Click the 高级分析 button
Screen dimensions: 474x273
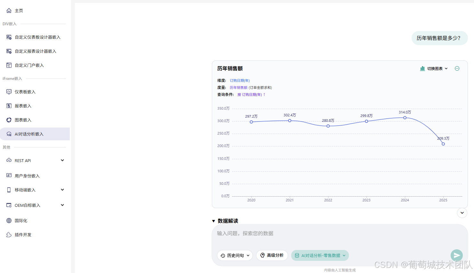point(272,255)
